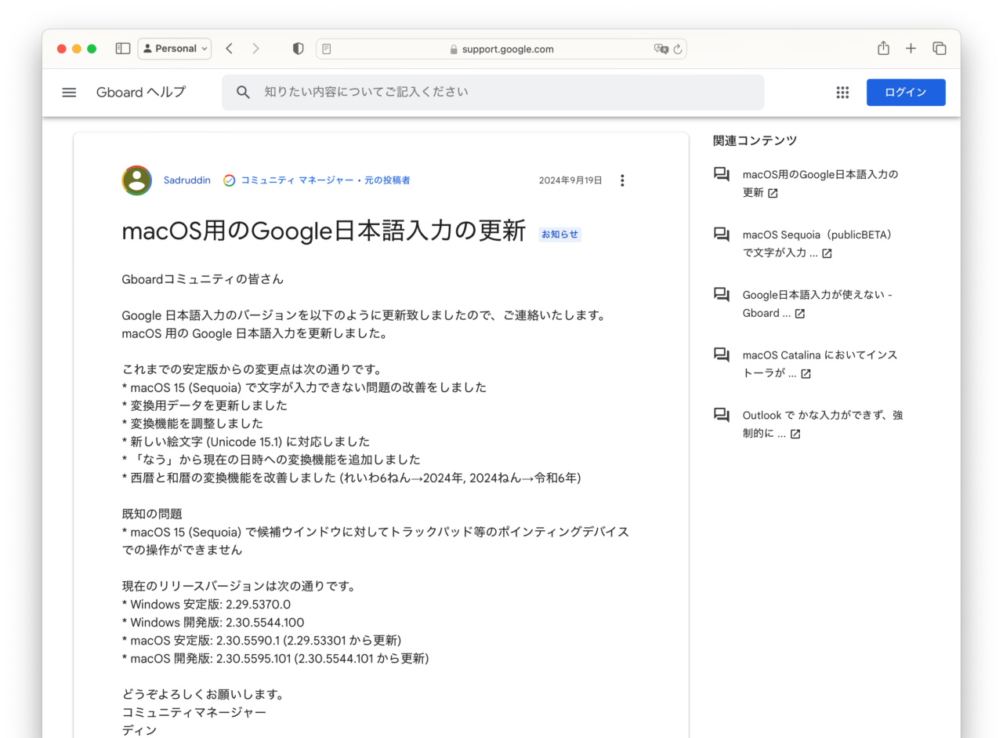
Task: Click thread icon beside macOS Catalina link
Action: (x=722, y=355)
